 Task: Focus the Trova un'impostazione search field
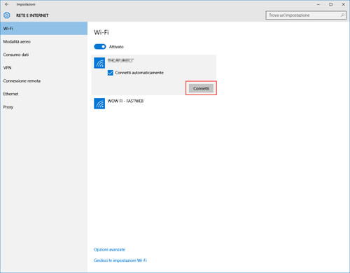click(x=306, y=15)
